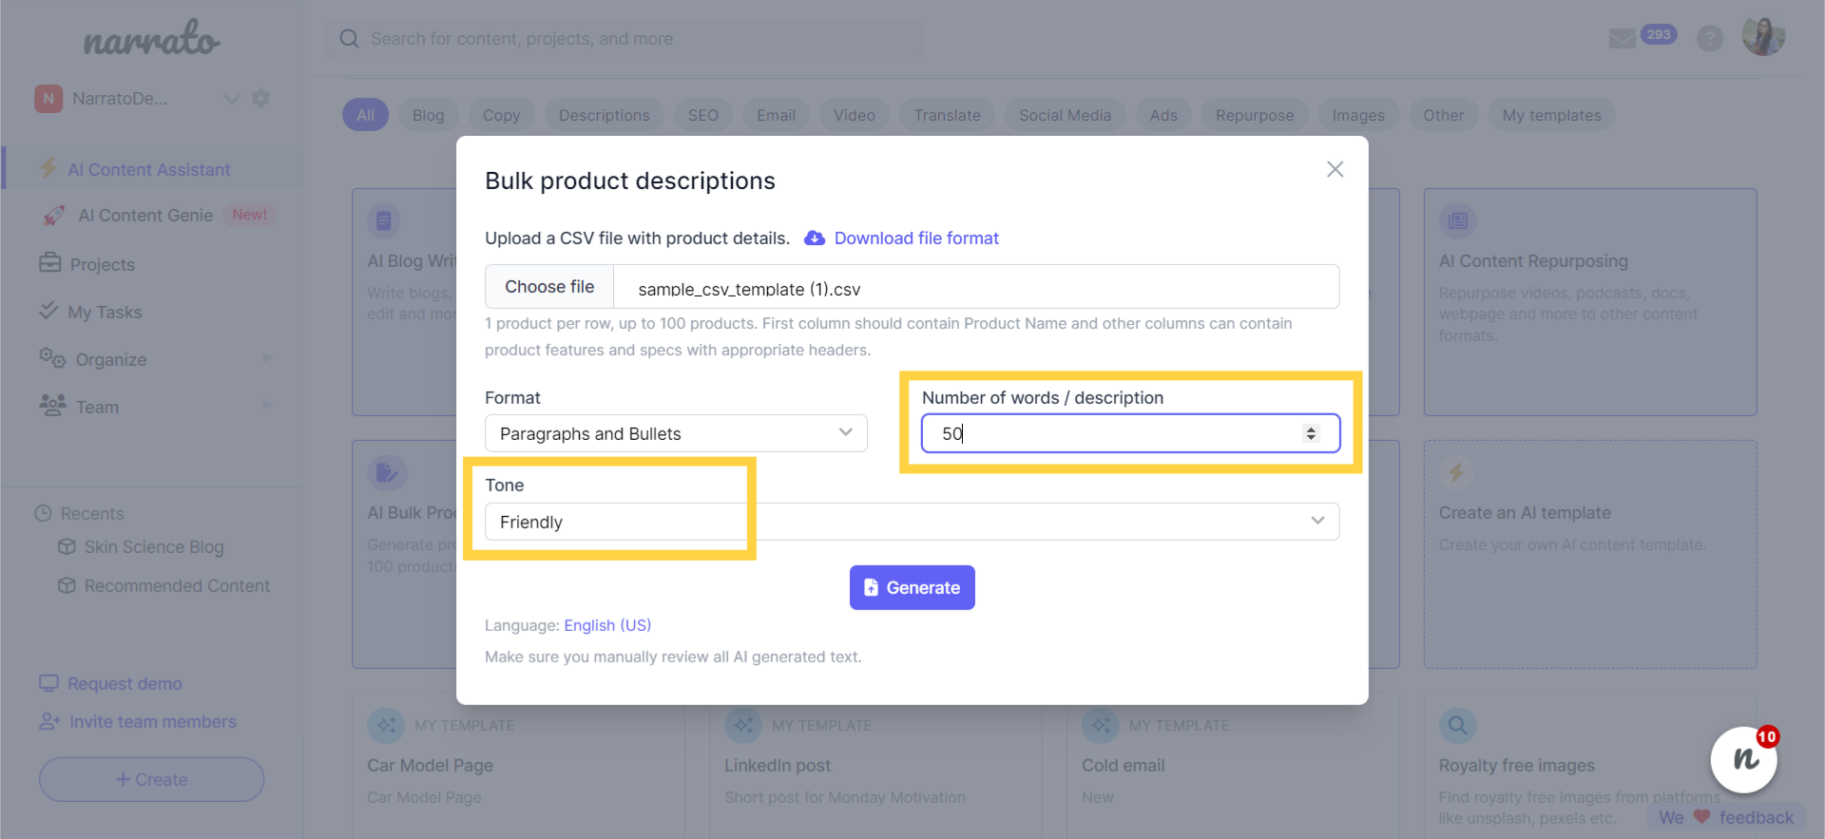Open Skin Science Blog recent item
The image size is (1825, 839).
pyautogui.click(x=154, y=546)
